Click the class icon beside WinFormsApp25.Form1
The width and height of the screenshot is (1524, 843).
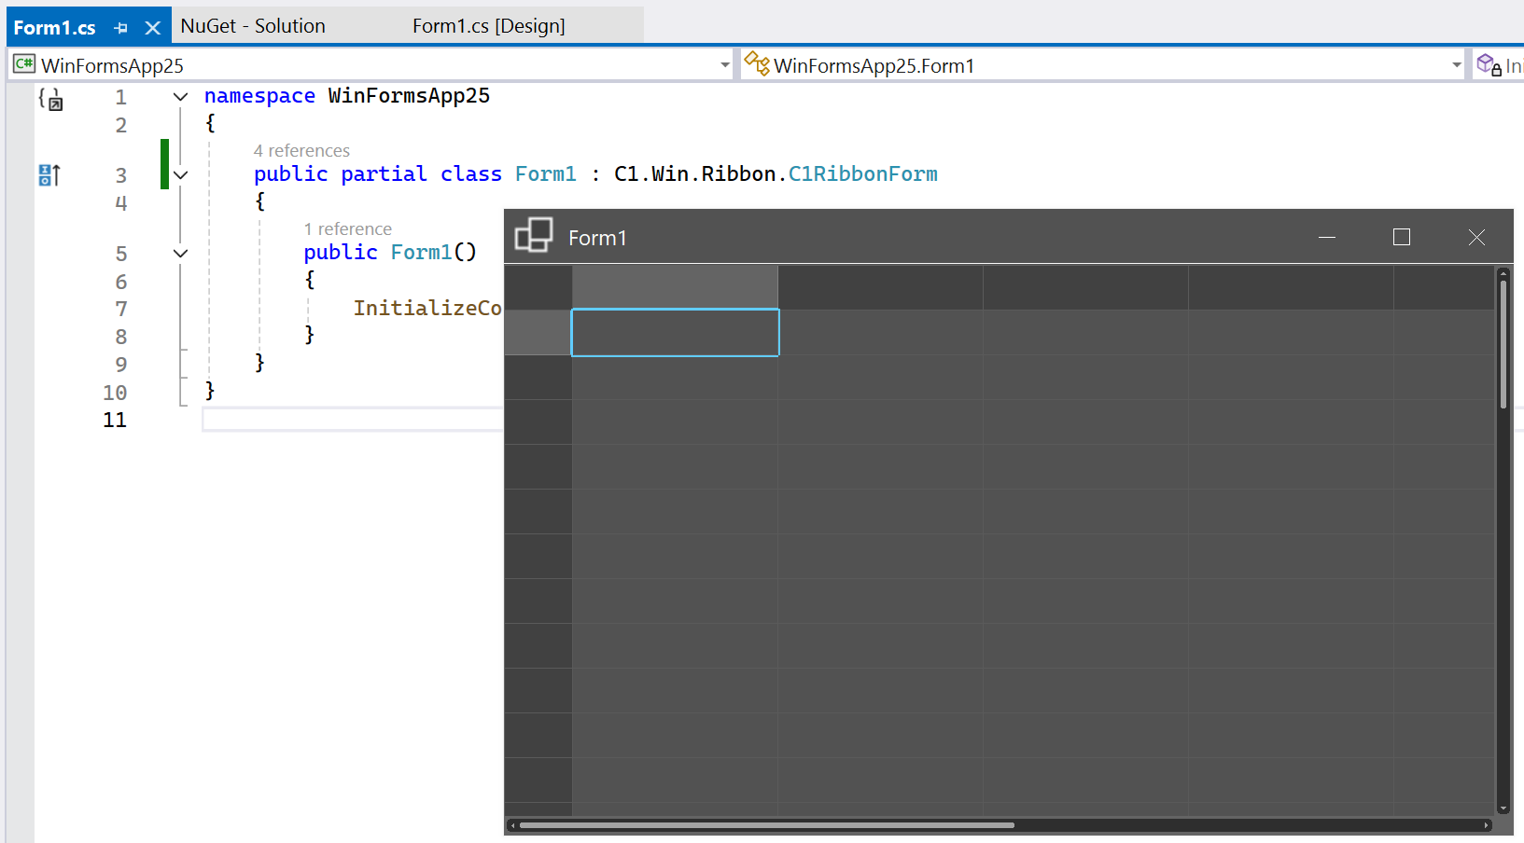[x=757, y=64]
